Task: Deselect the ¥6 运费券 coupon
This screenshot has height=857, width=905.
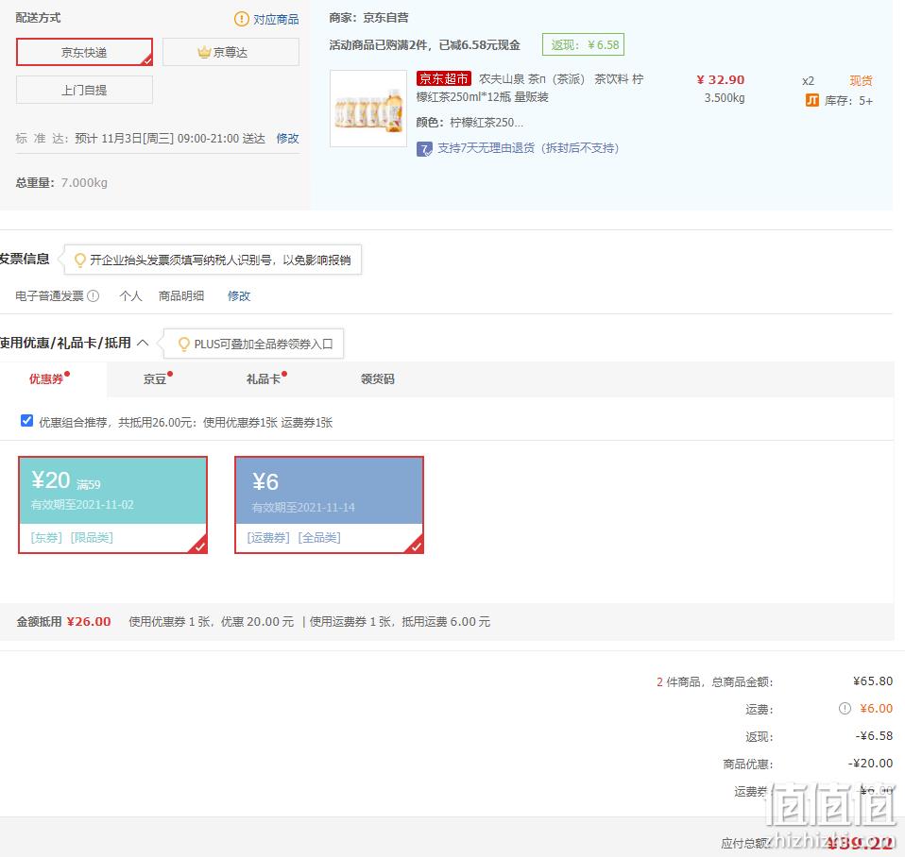Action: tap(329, 505)
